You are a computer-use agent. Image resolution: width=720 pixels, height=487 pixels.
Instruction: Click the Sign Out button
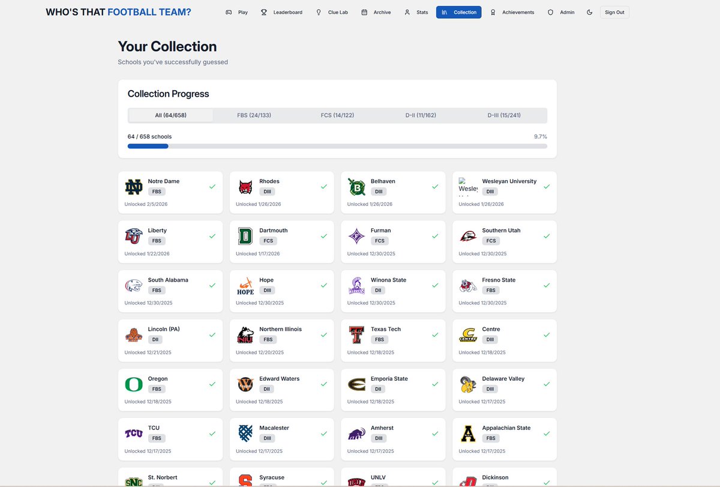[x=614, y=12]
